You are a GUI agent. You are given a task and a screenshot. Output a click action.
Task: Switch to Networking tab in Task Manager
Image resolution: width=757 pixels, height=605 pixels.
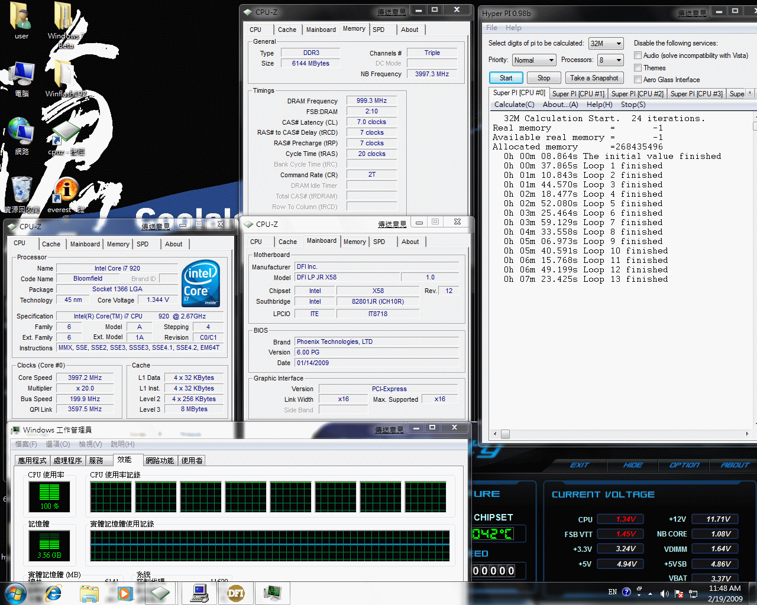point(160,460)
